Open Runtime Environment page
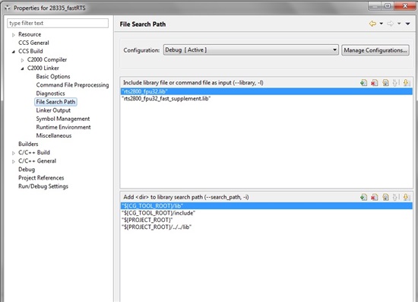 click(63, 127)
